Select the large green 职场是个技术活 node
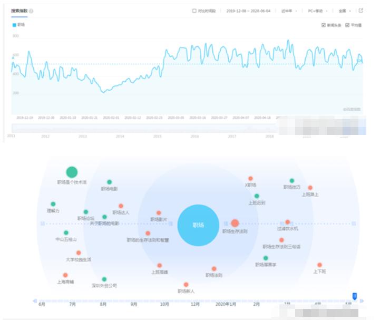 72,172
